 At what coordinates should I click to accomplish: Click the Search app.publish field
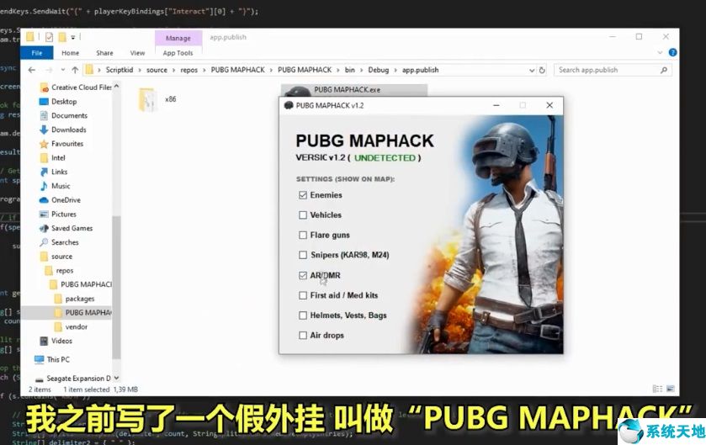pyautogui.click(x=606, y=70)
